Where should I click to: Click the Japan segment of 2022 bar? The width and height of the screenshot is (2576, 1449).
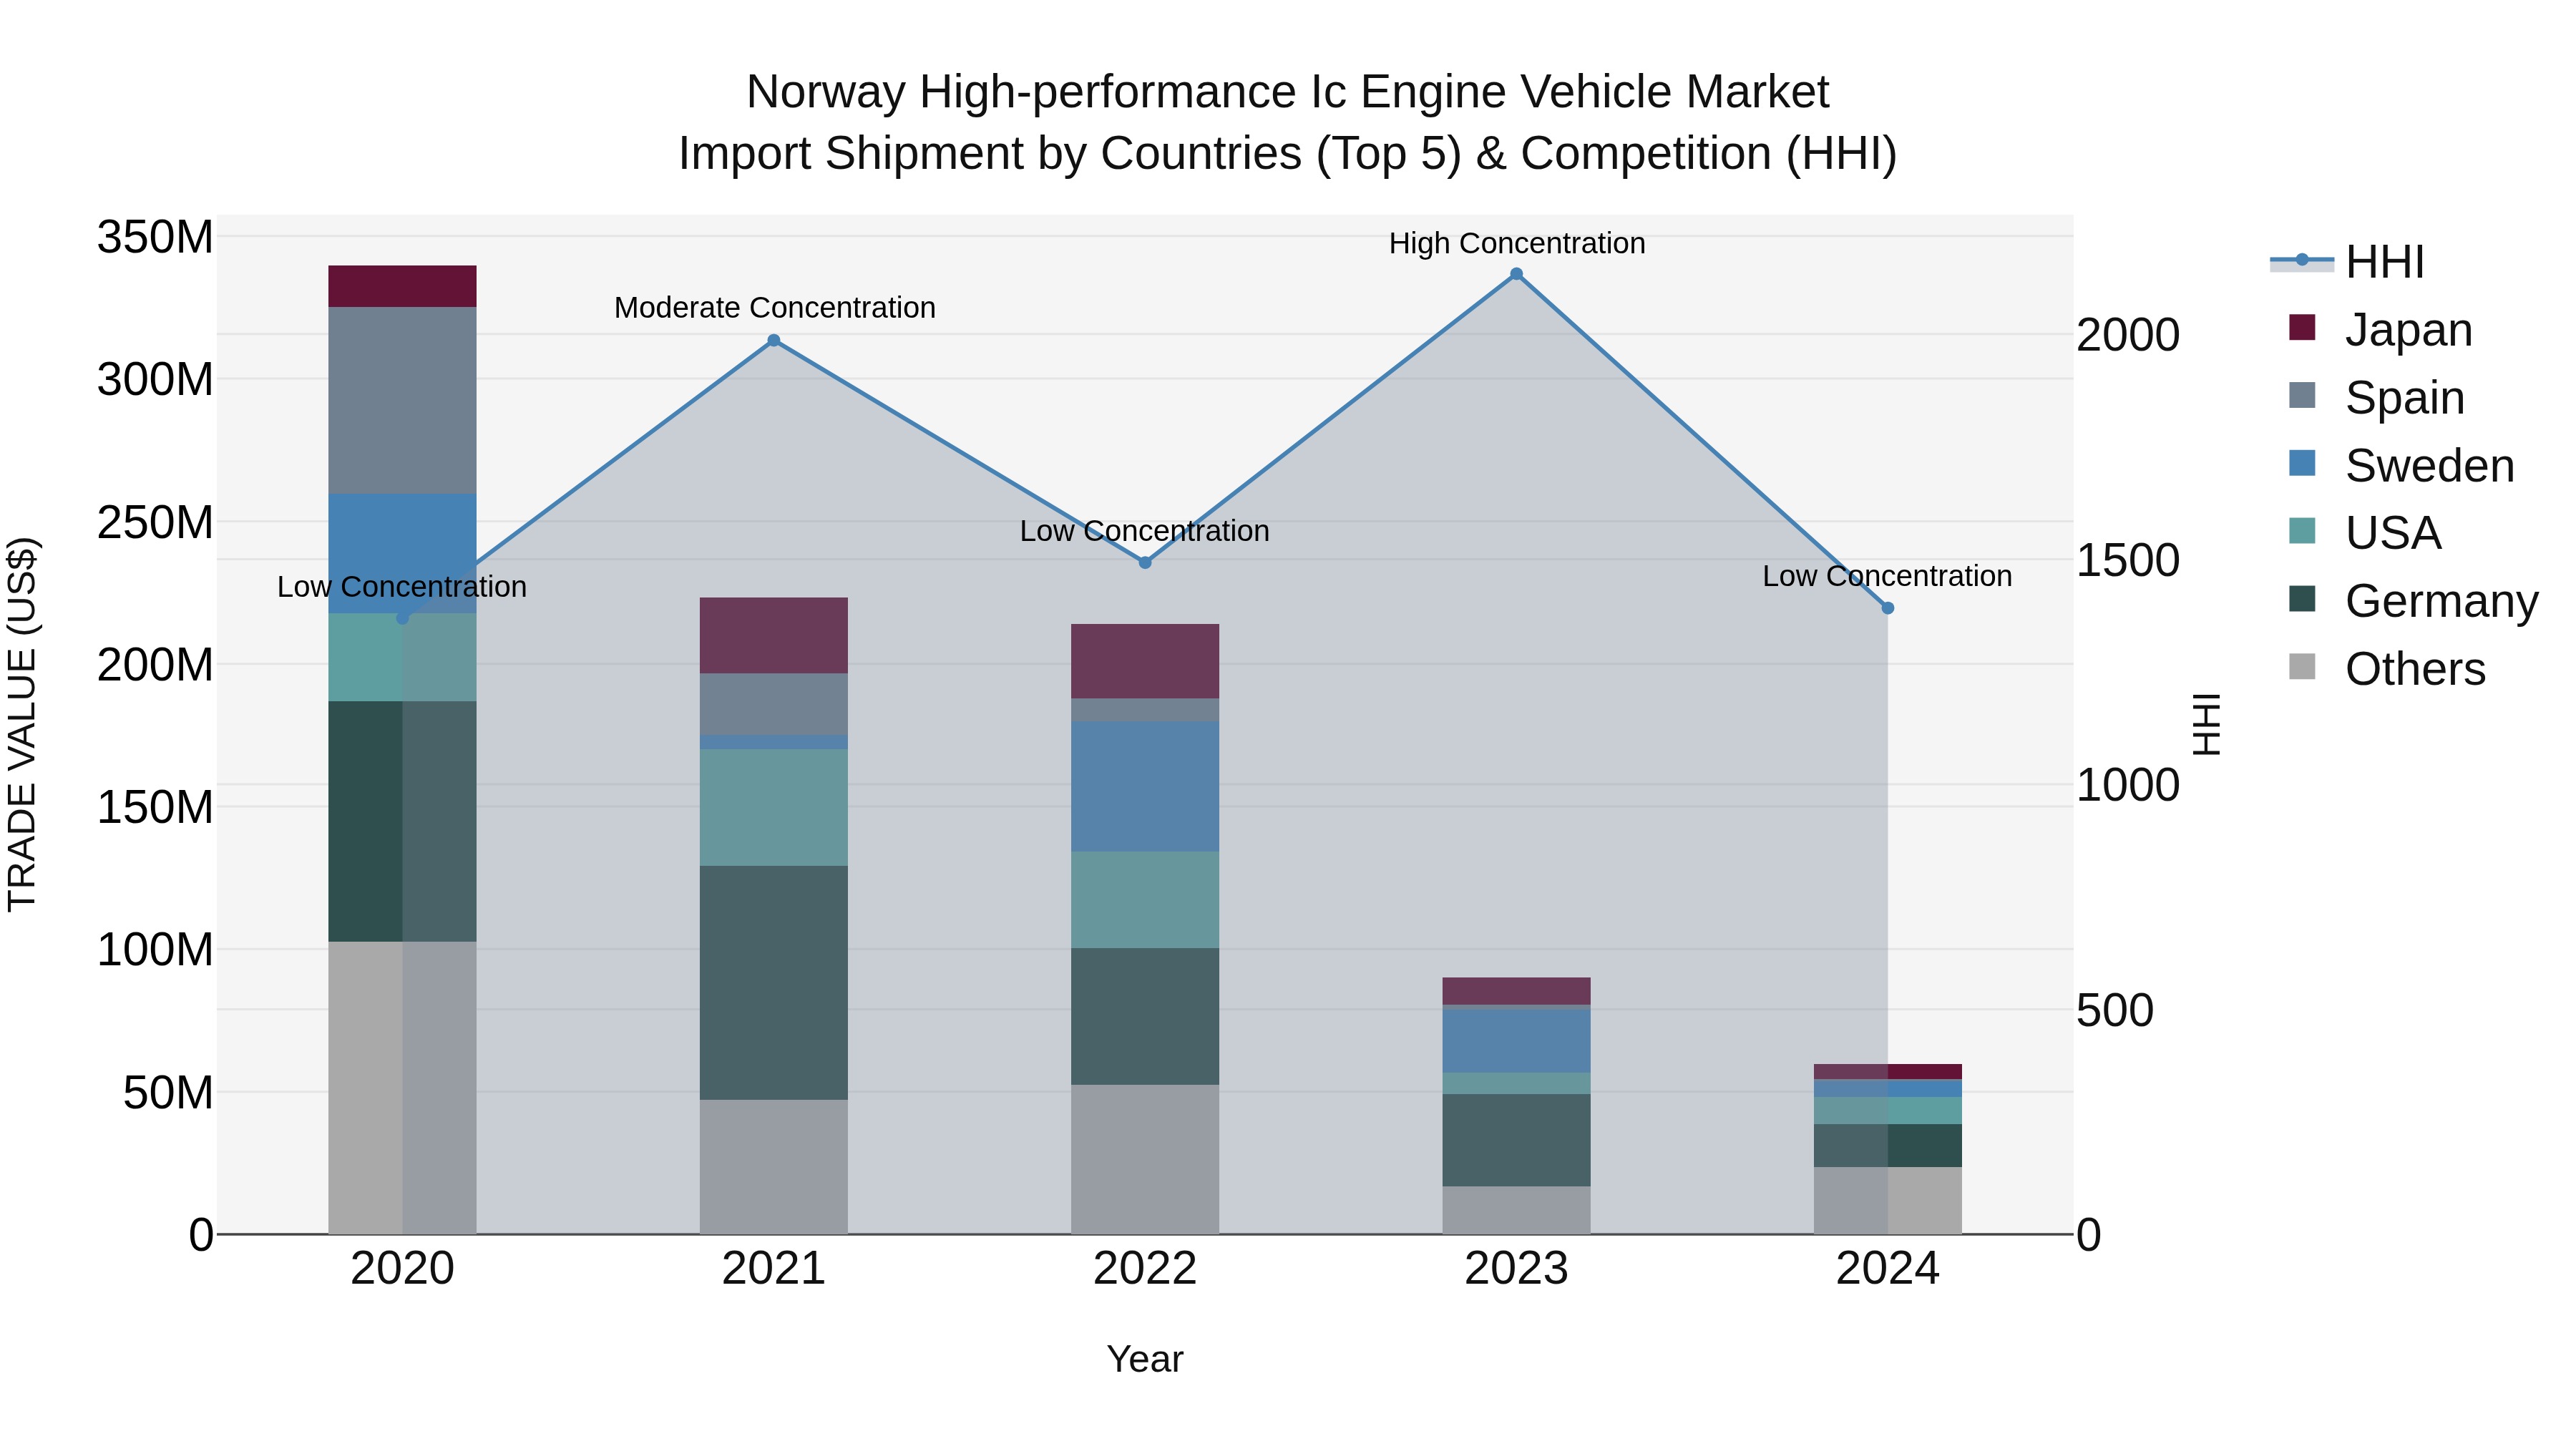[x=1145, y=662]
